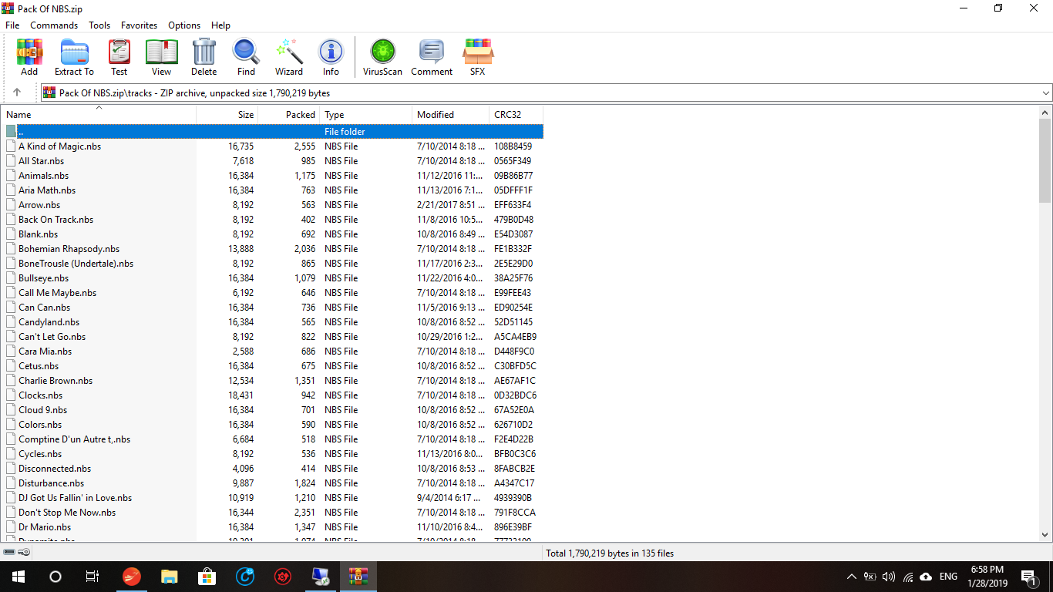Image resolution: width=1053 pixels, height=592 pixels.
Task: Launch the Wizard tool
Action: click(289, 58)
